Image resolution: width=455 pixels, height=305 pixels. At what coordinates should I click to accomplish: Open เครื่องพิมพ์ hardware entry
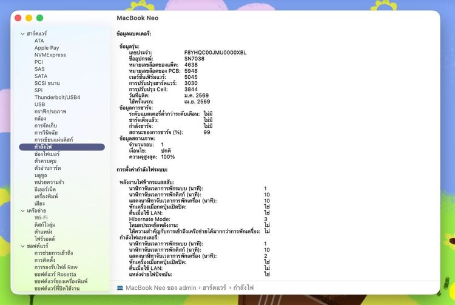tap(46, 196)
